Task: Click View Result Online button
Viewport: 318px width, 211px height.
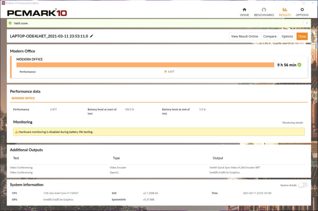Action: coord(245,36)
